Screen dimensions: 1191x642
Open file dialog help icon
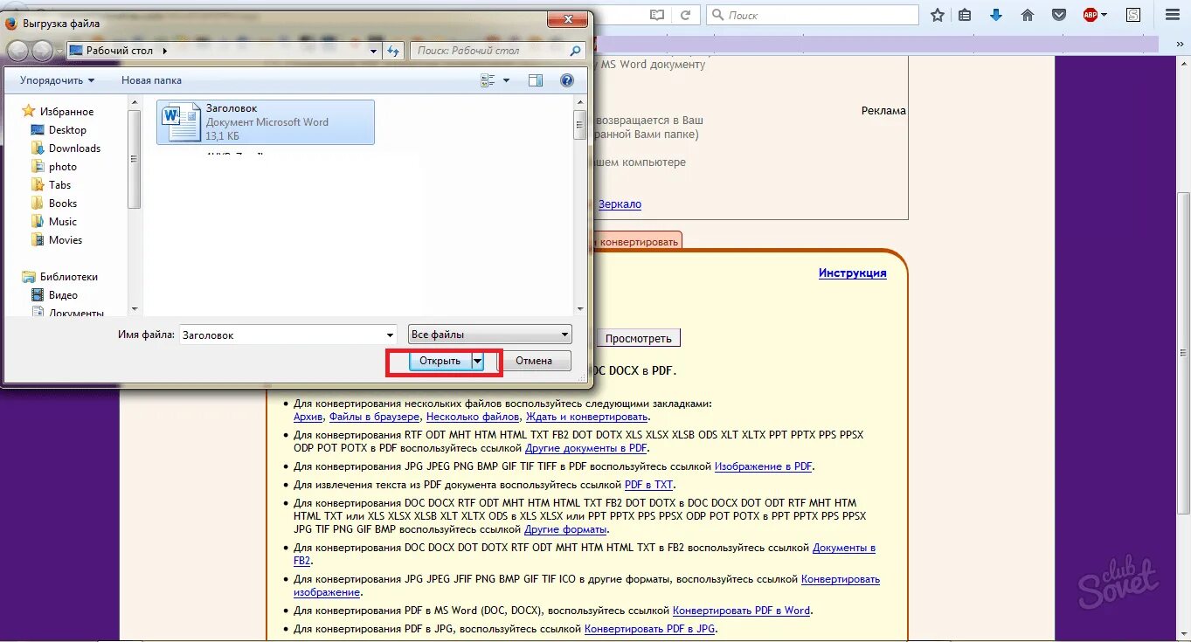coord(567,80)
